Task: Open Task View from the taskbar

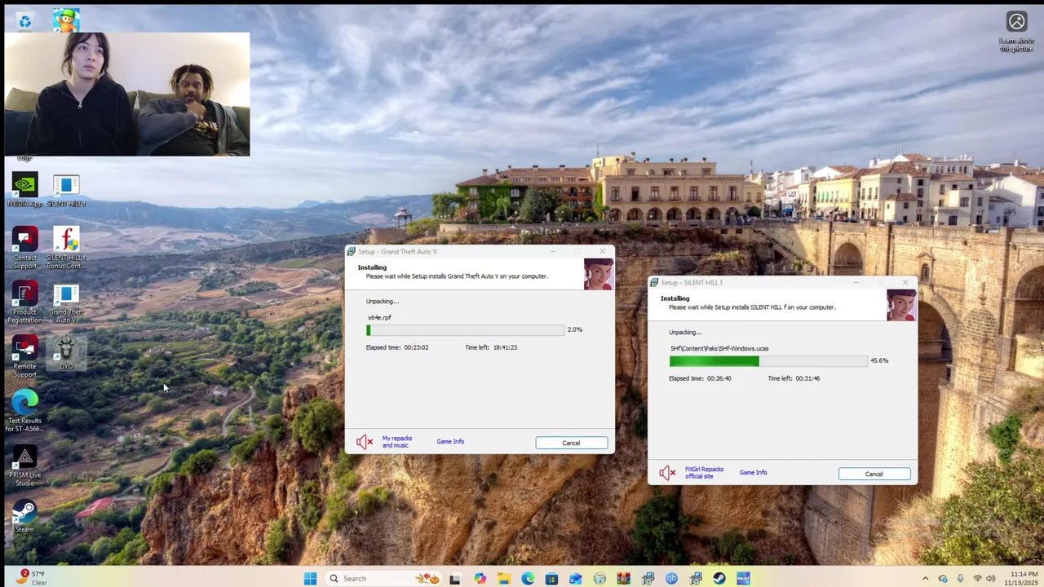Action: point(455,579)
